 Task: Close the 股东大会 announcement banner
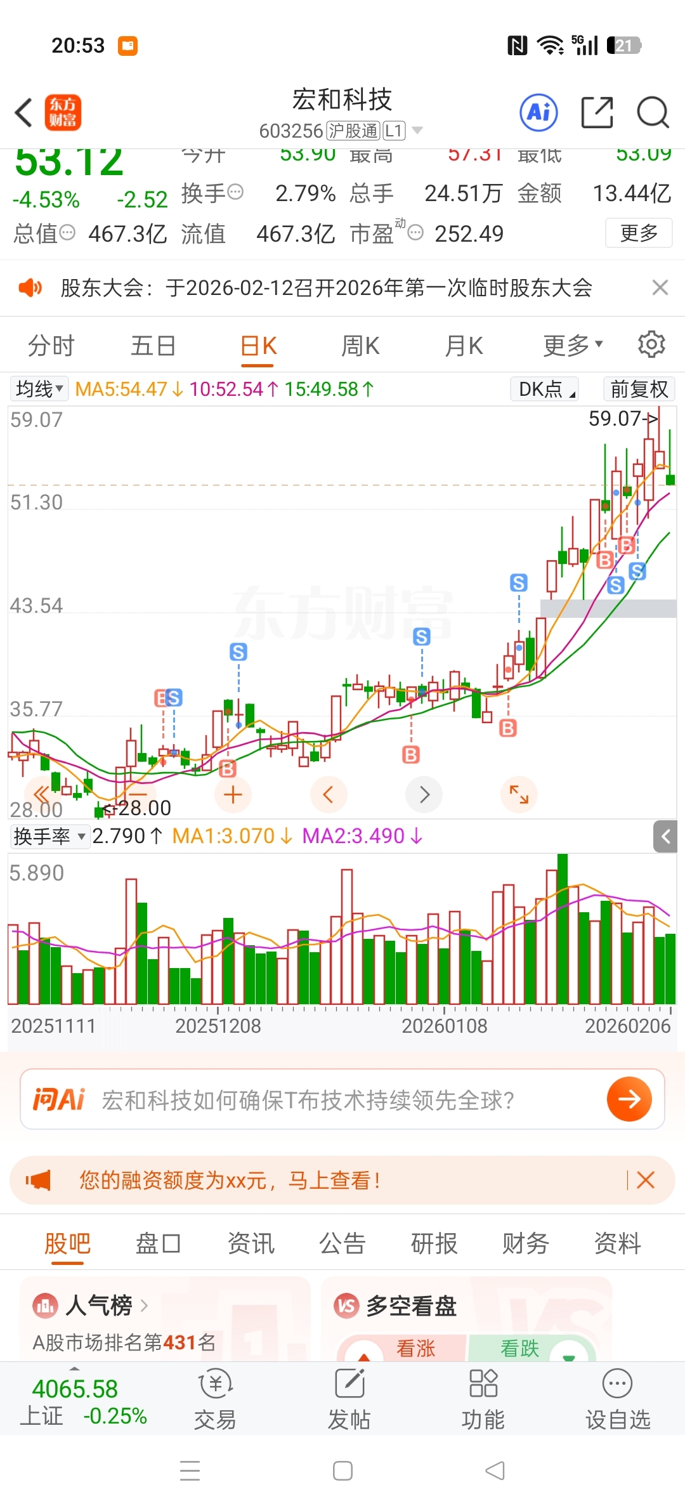pyautogui.click(x=660, y=287)
